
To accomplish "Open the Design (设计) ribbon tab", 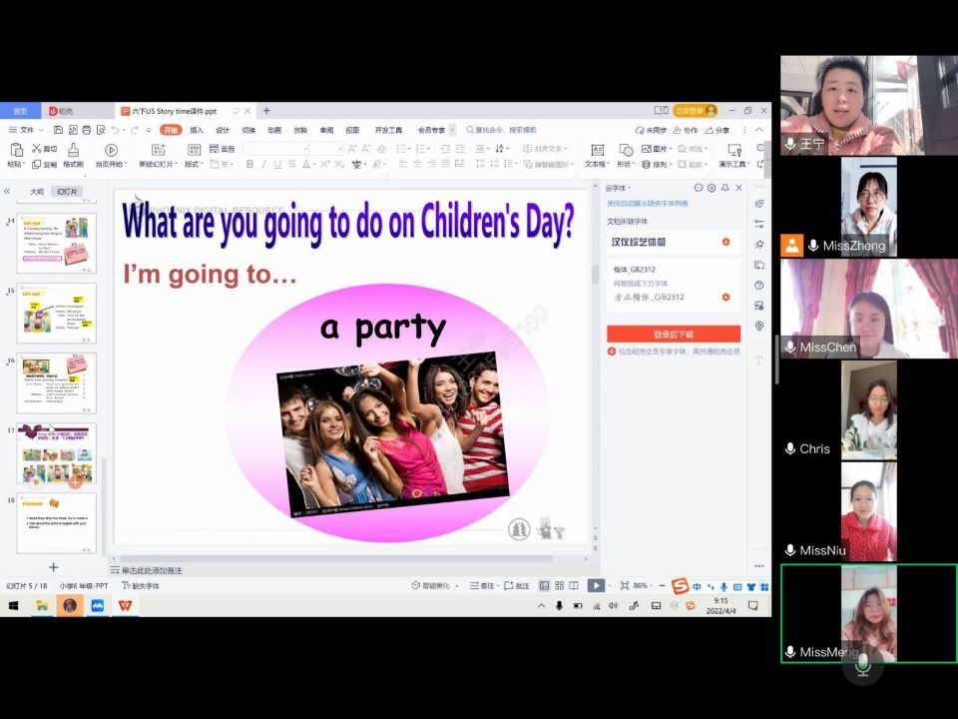I will coord(223,130).
